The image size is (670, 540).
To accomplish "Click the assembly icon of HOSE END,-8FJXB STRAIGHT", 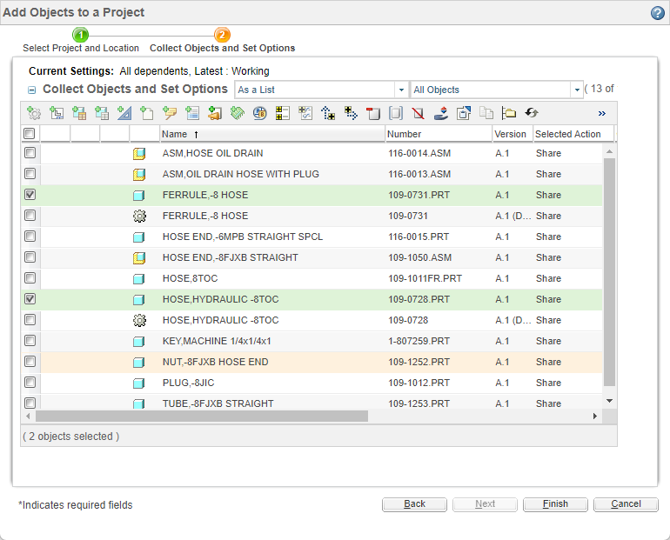I will tap(139, 258).
